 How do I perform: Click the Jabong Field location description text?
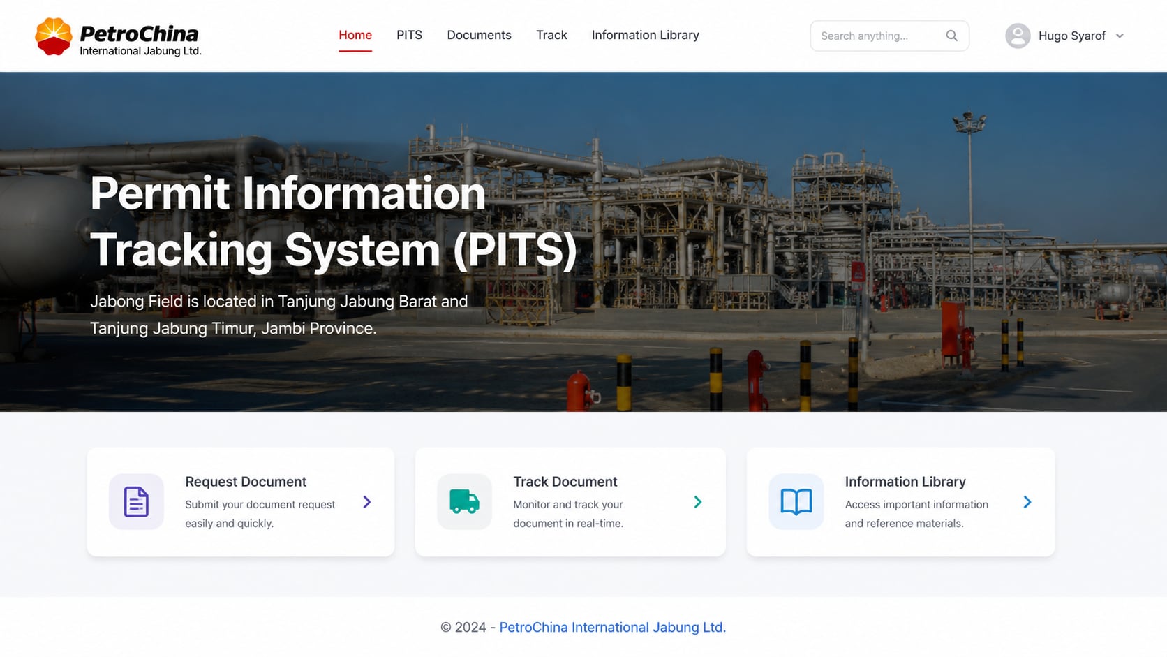coord(278,315)
